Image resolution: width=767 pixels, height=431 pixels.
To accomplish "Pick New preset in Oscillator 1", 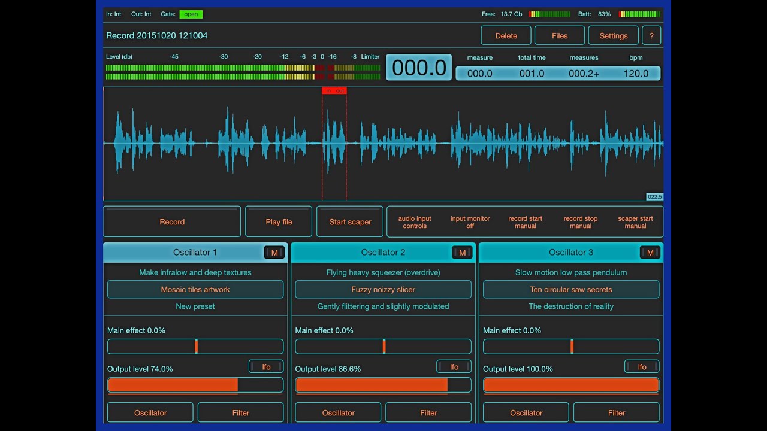I will point(195,306).
